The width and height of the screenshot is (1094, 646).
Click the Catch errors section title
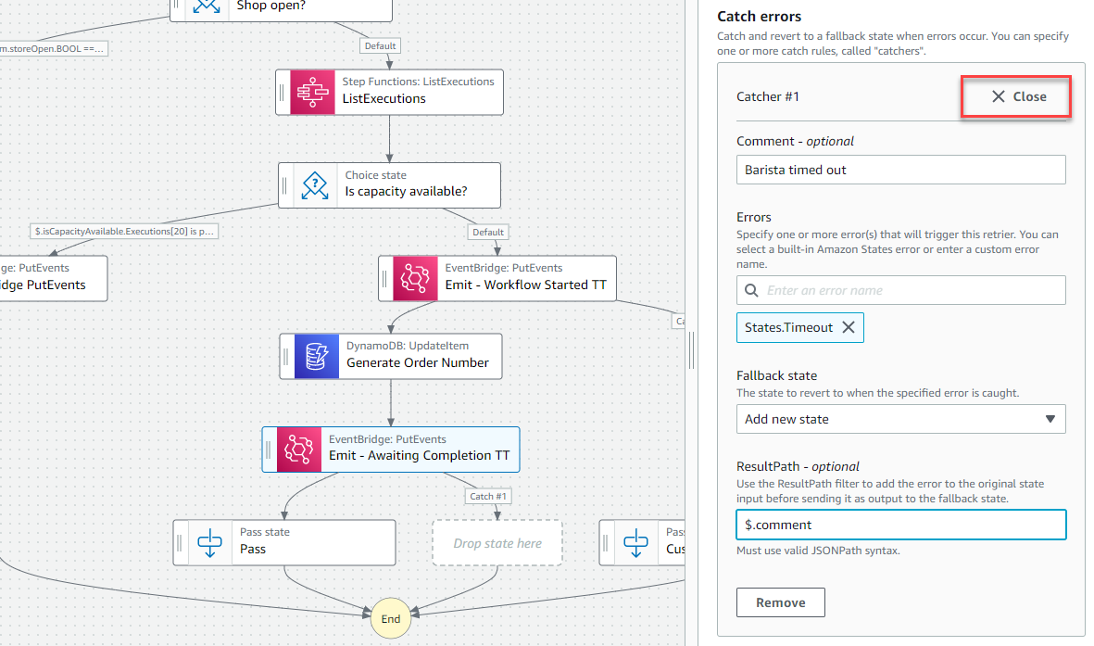(x=759, y=17)
